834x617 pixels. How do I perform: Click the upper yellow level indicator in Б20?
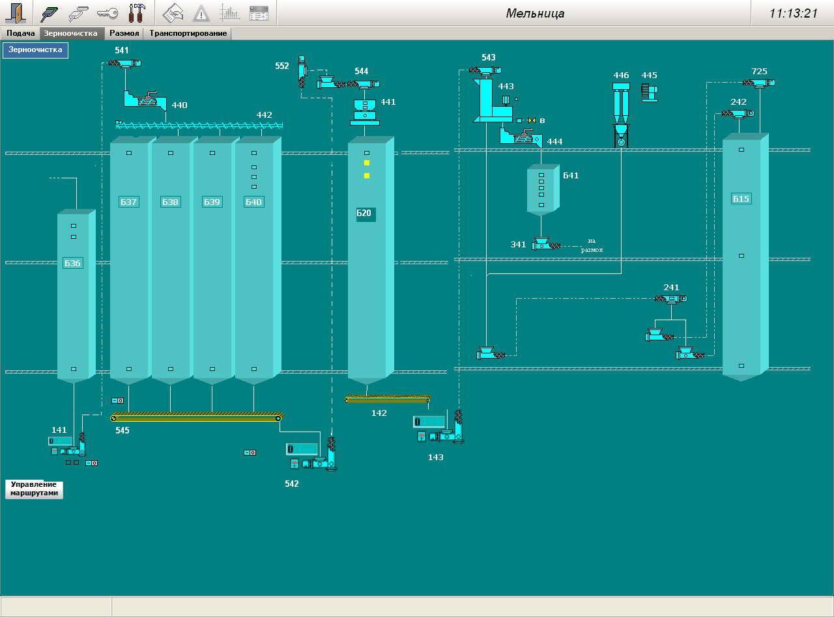[x=367, y=163]
